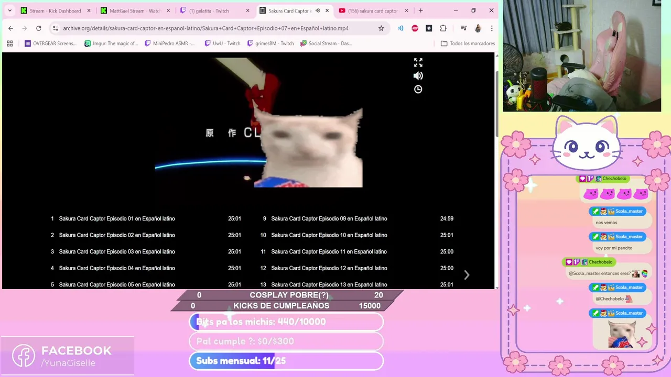Play Episodio 02 en Español latino
Image resolution: width=671 pixels, height=377 pixels.
pyautogui.click(x=117, y=235)
